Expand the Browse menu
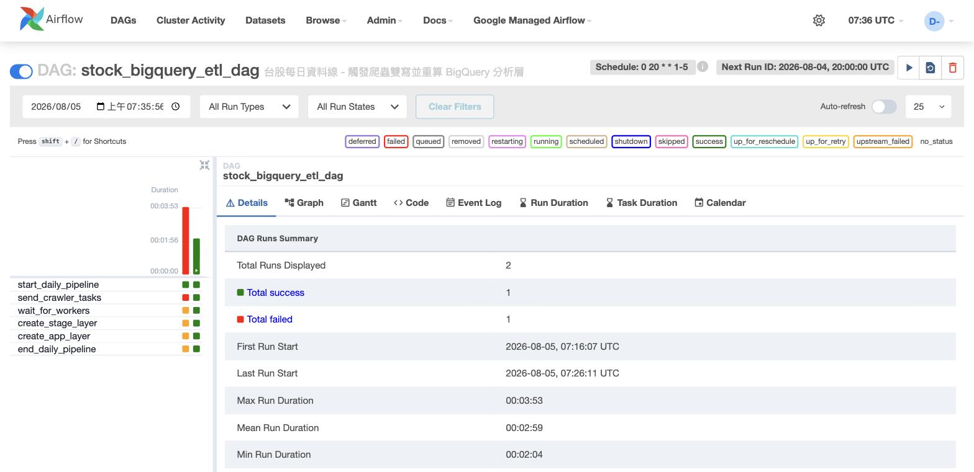Viewport: 974px width, 472px height. [326, 20]
